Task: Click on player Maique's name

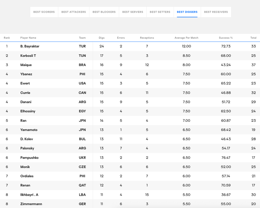Action: coord(26,65)
